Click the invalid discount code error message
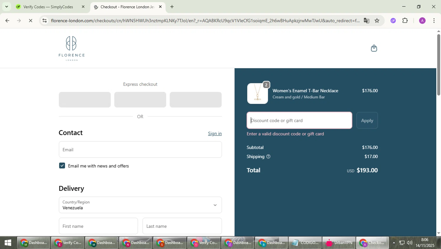Screen dimensions: 441x249 click(x=285, y=134)
